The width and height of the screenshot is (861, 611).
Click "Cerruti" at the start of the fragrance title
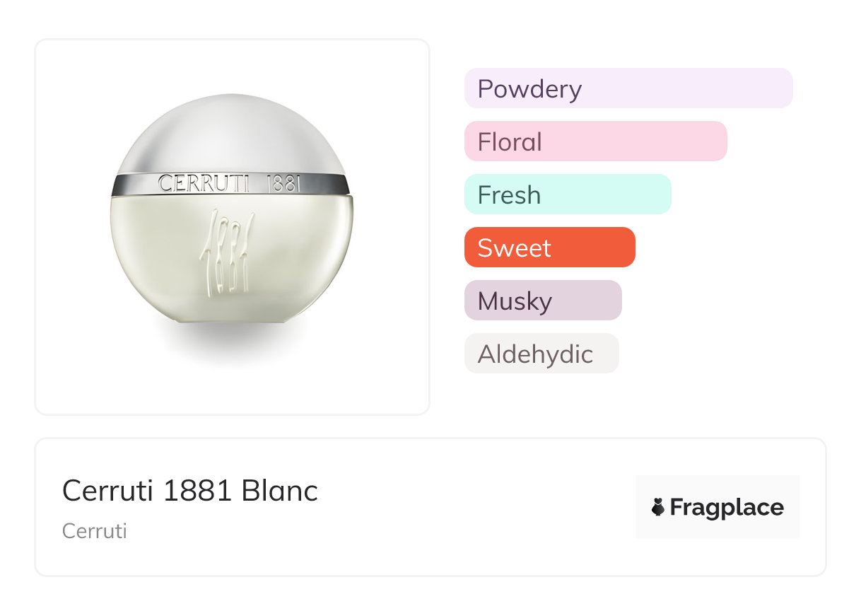coord(107,491)
